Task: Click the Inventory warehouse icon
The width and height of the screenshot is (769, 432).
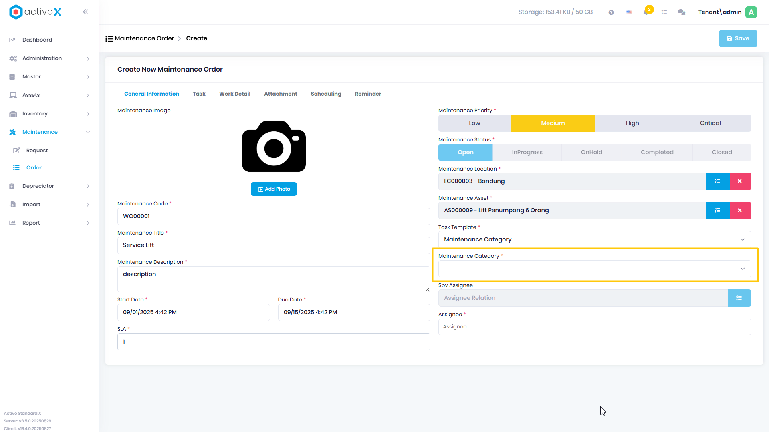Action: pyautogui.click(x=13, y=114)
